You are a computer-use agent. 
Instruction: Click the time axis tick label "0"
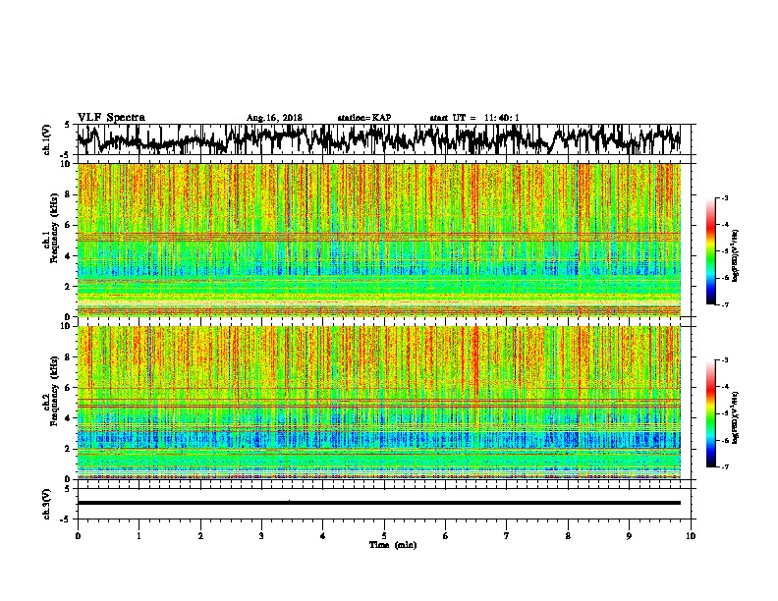tap(78, 536)
